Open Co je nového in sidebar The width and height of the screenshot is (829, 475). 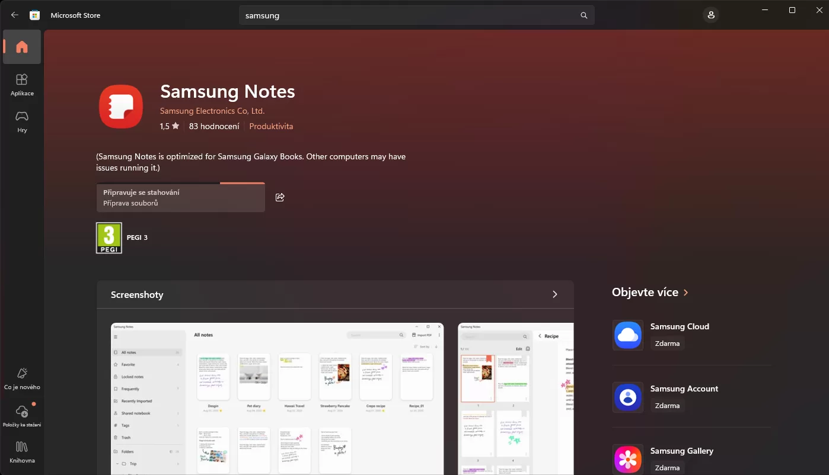point(22,378)
